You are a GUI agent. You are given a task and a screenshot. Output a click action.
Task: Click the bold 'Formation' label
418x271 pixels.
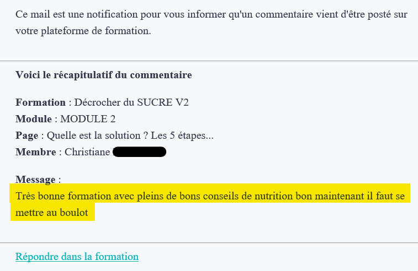[x=40, y=102]
